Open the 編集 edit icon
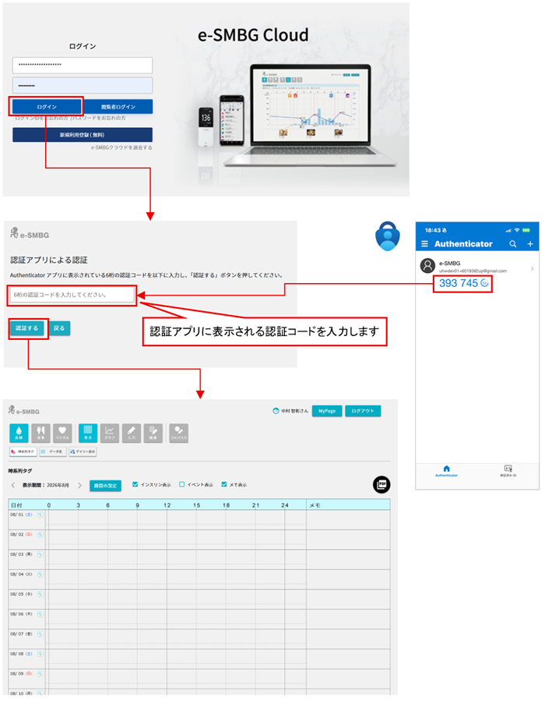This screenshot has width=545, height=701. tap(153, 433)
